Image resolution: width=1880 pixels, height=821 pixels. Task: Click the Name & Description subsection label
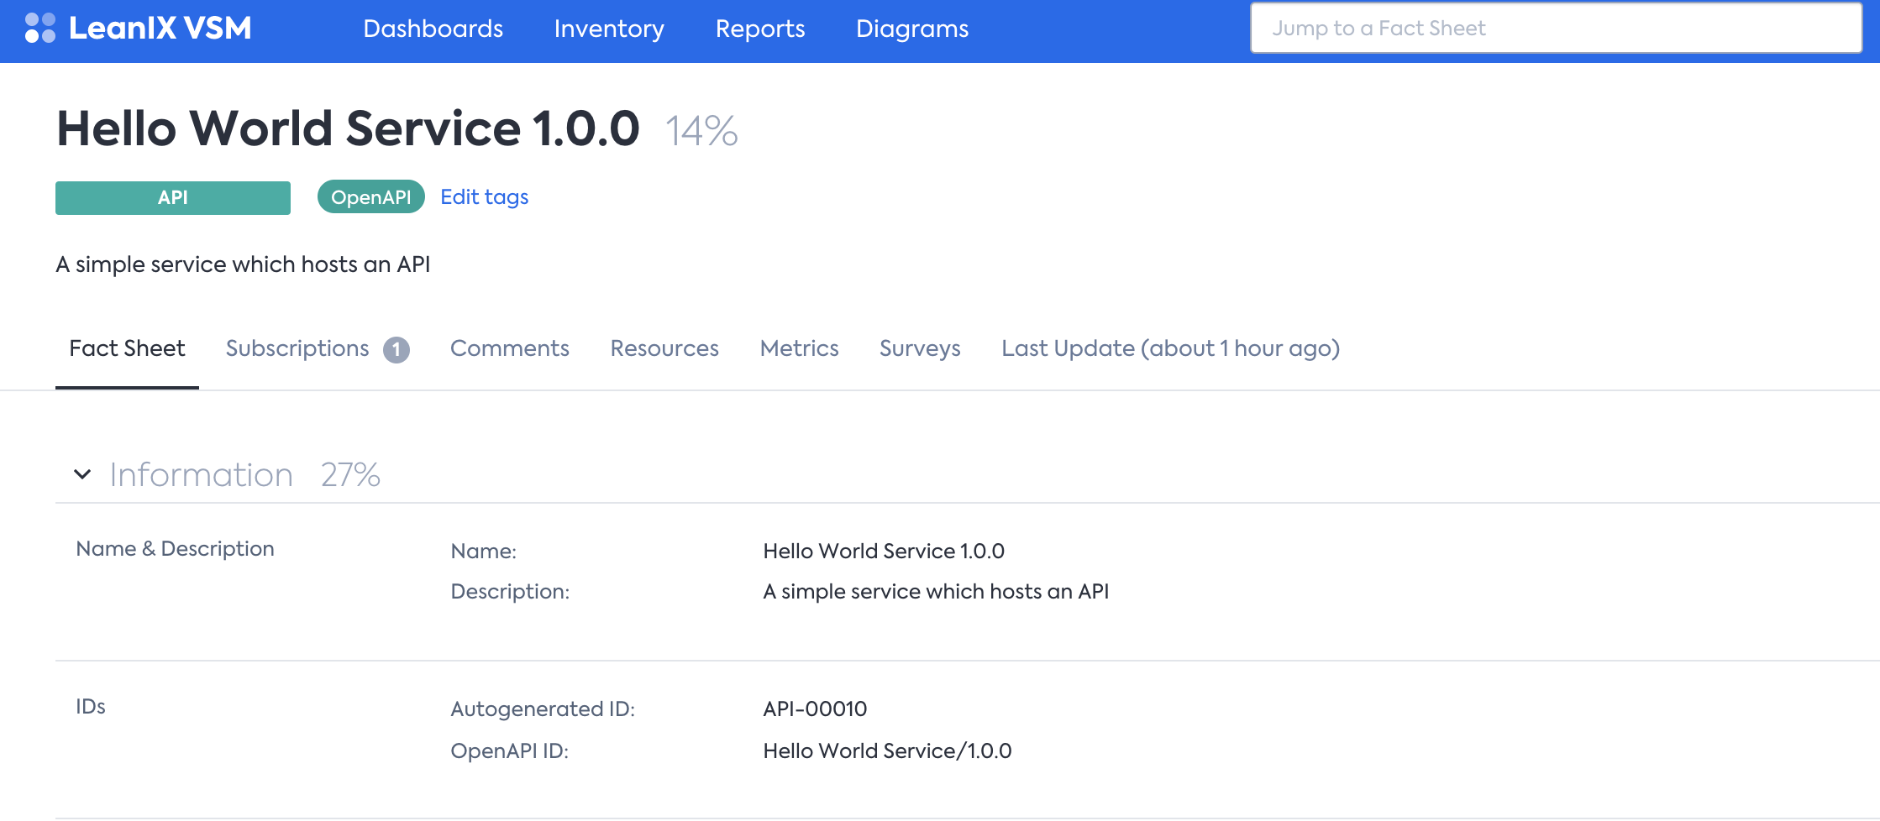click(175, 548)
